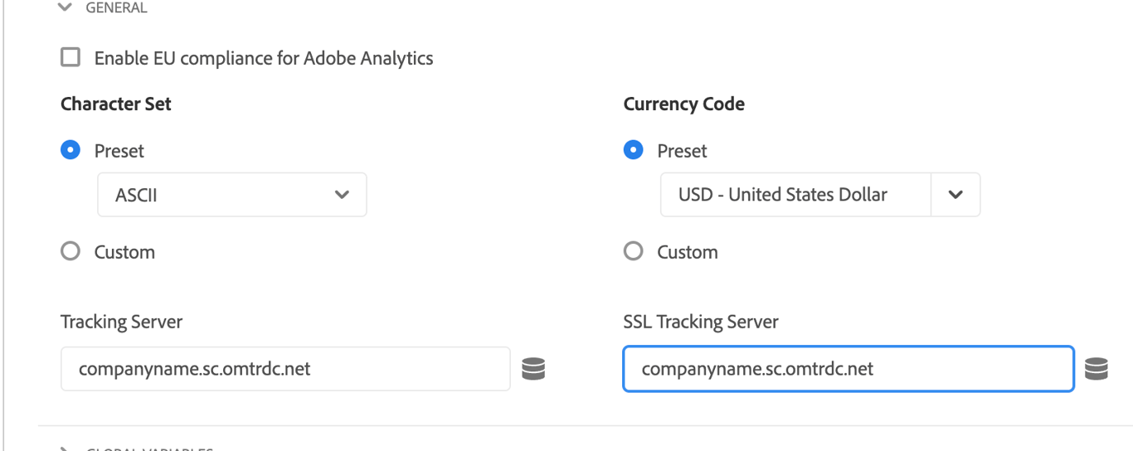Click the Character Set heading
The height and width of the screenshot is (451, 1133).
(116, 104)
